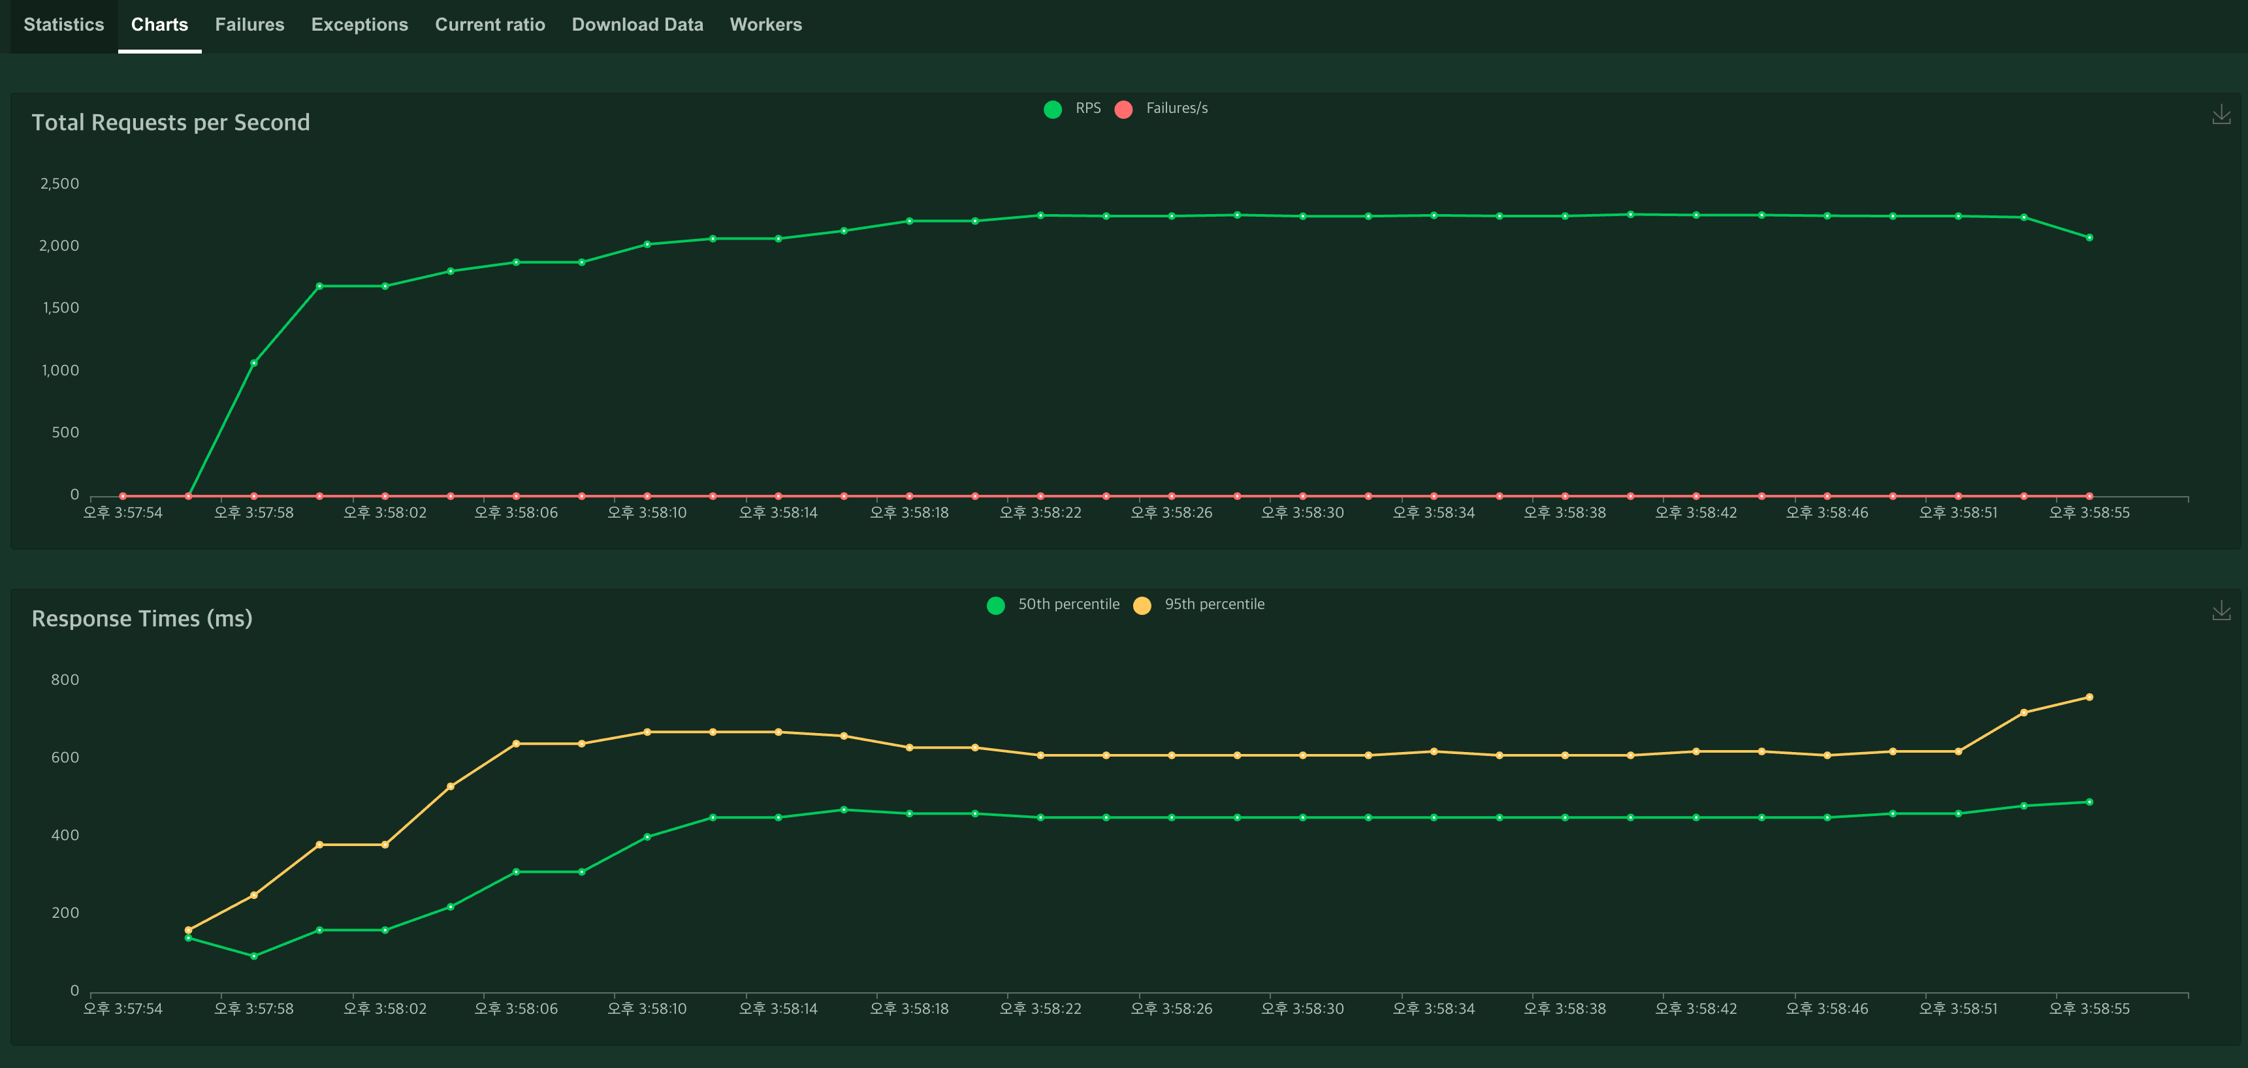Viewport: 2248px width, 1068px height.
Task: Download the Response Times chart image
Action: click(x=2221, y=611)
